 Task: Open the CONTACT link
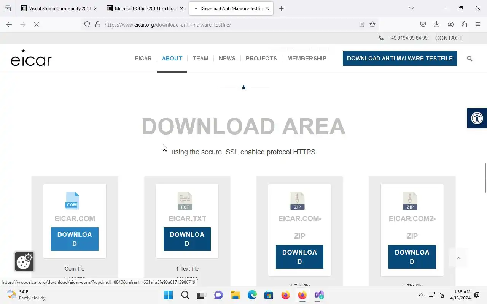449,38
